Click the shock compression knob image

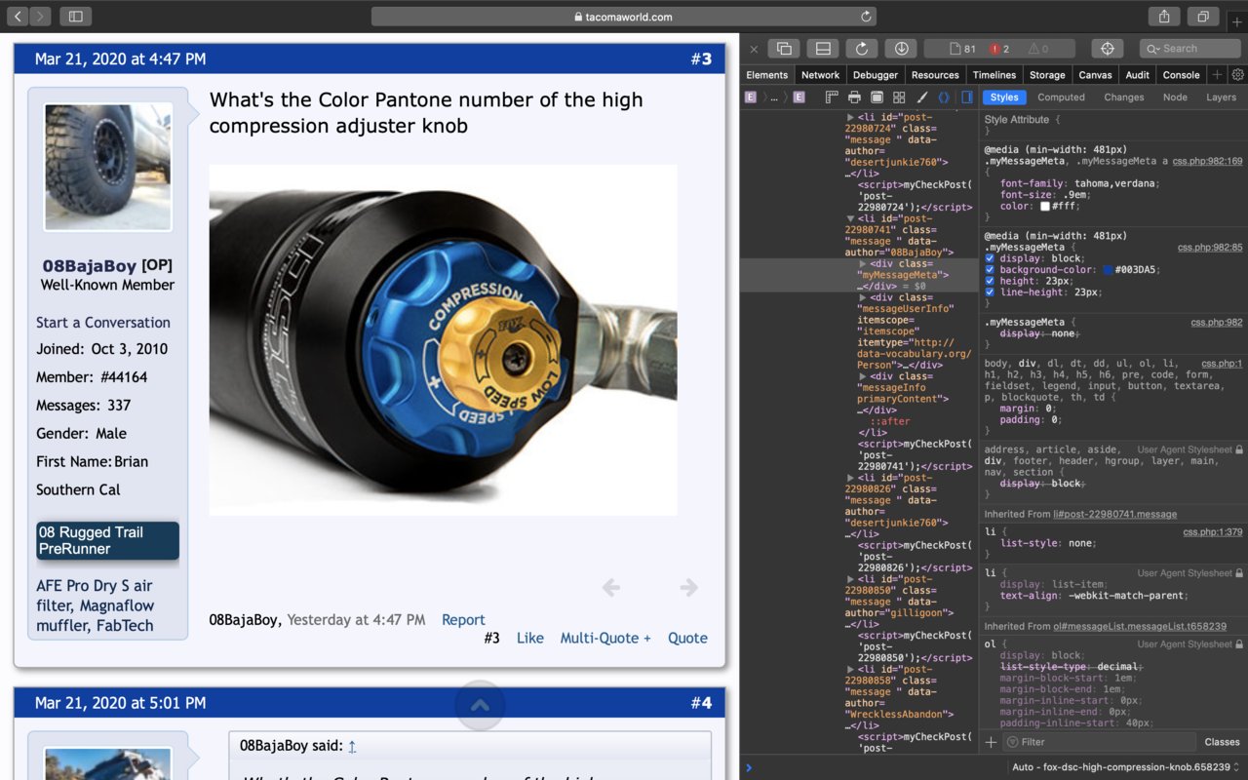[444, 340]
